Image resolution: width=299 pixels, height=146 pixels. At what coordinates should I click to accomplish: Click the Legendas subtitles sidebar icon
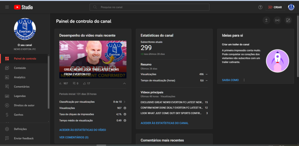7,96
